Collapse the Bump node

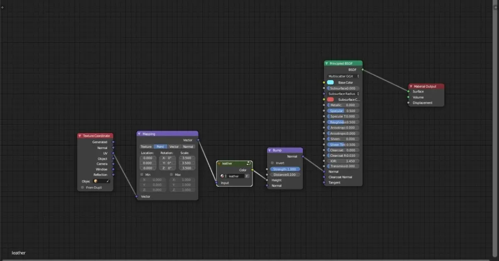(x=270, y=150)
